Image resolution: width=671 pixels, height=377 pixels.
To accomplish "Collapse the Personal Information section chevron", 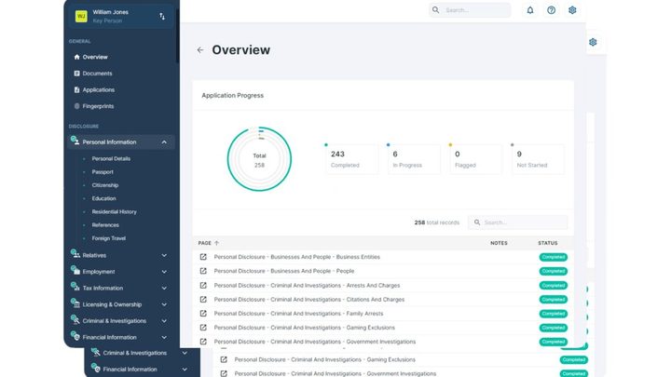I will 164,141.
